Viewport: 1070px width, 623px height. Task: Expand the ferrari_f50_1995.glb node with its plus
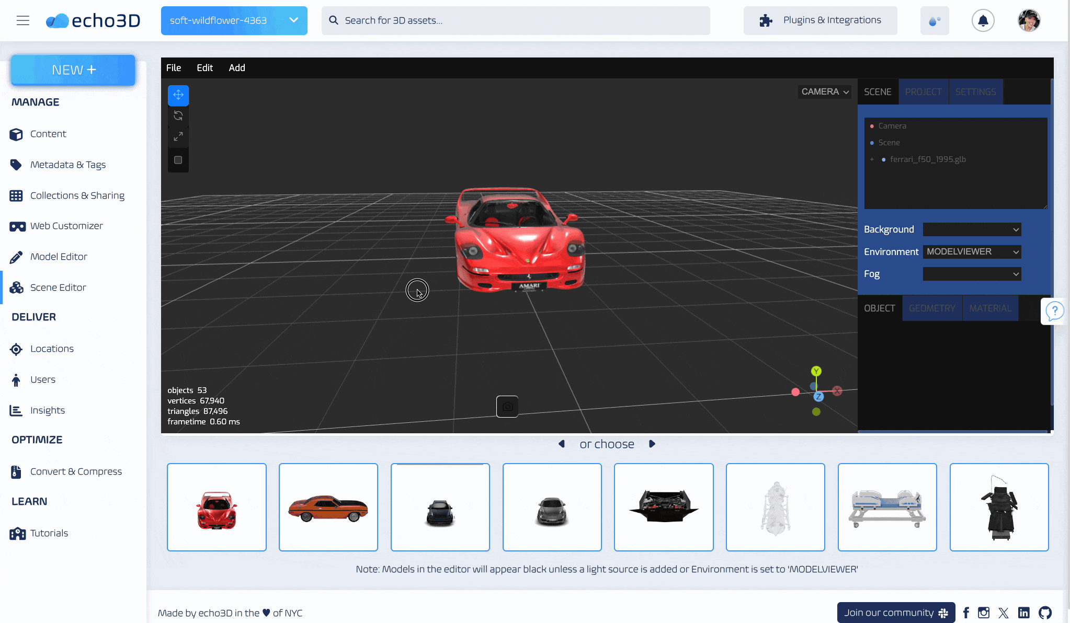click(872, 159)
